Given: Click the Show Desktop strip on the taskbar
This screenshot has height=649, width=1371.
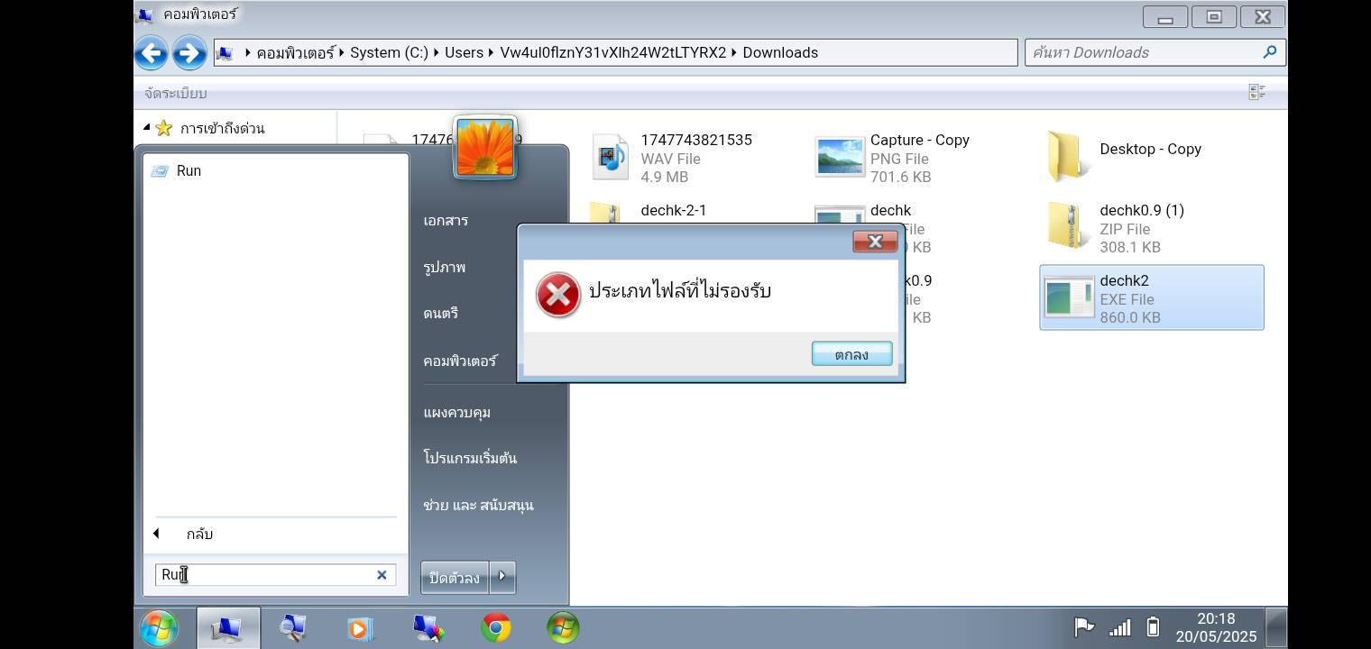Looking at the screenshot, I should click(x=1276, y=628).
